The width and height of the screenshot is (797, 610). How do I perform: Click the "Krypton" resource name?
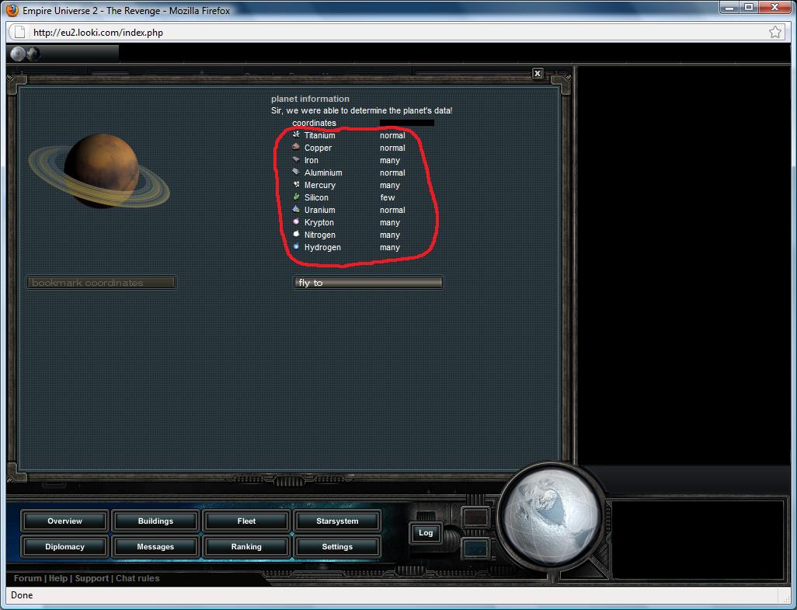coord(319,223)
